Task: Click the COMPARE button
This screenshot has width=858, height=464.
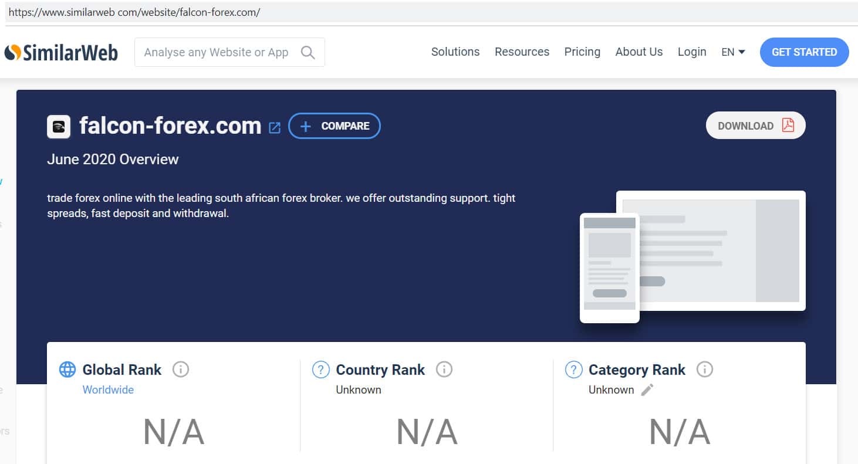Action: click(x=335, y=126)
